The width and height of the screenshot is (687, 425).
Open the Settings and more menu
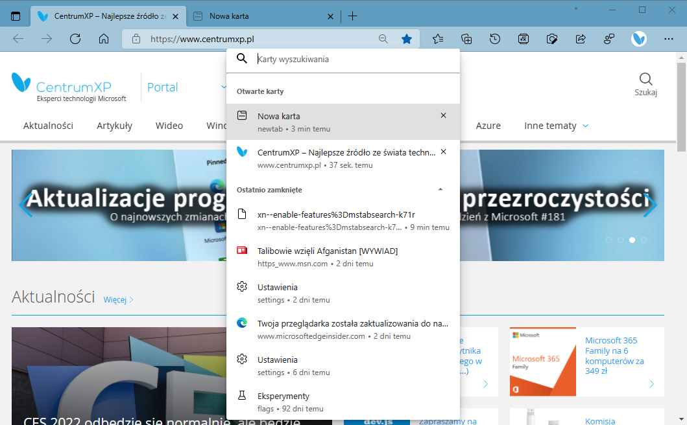[669, 39]
